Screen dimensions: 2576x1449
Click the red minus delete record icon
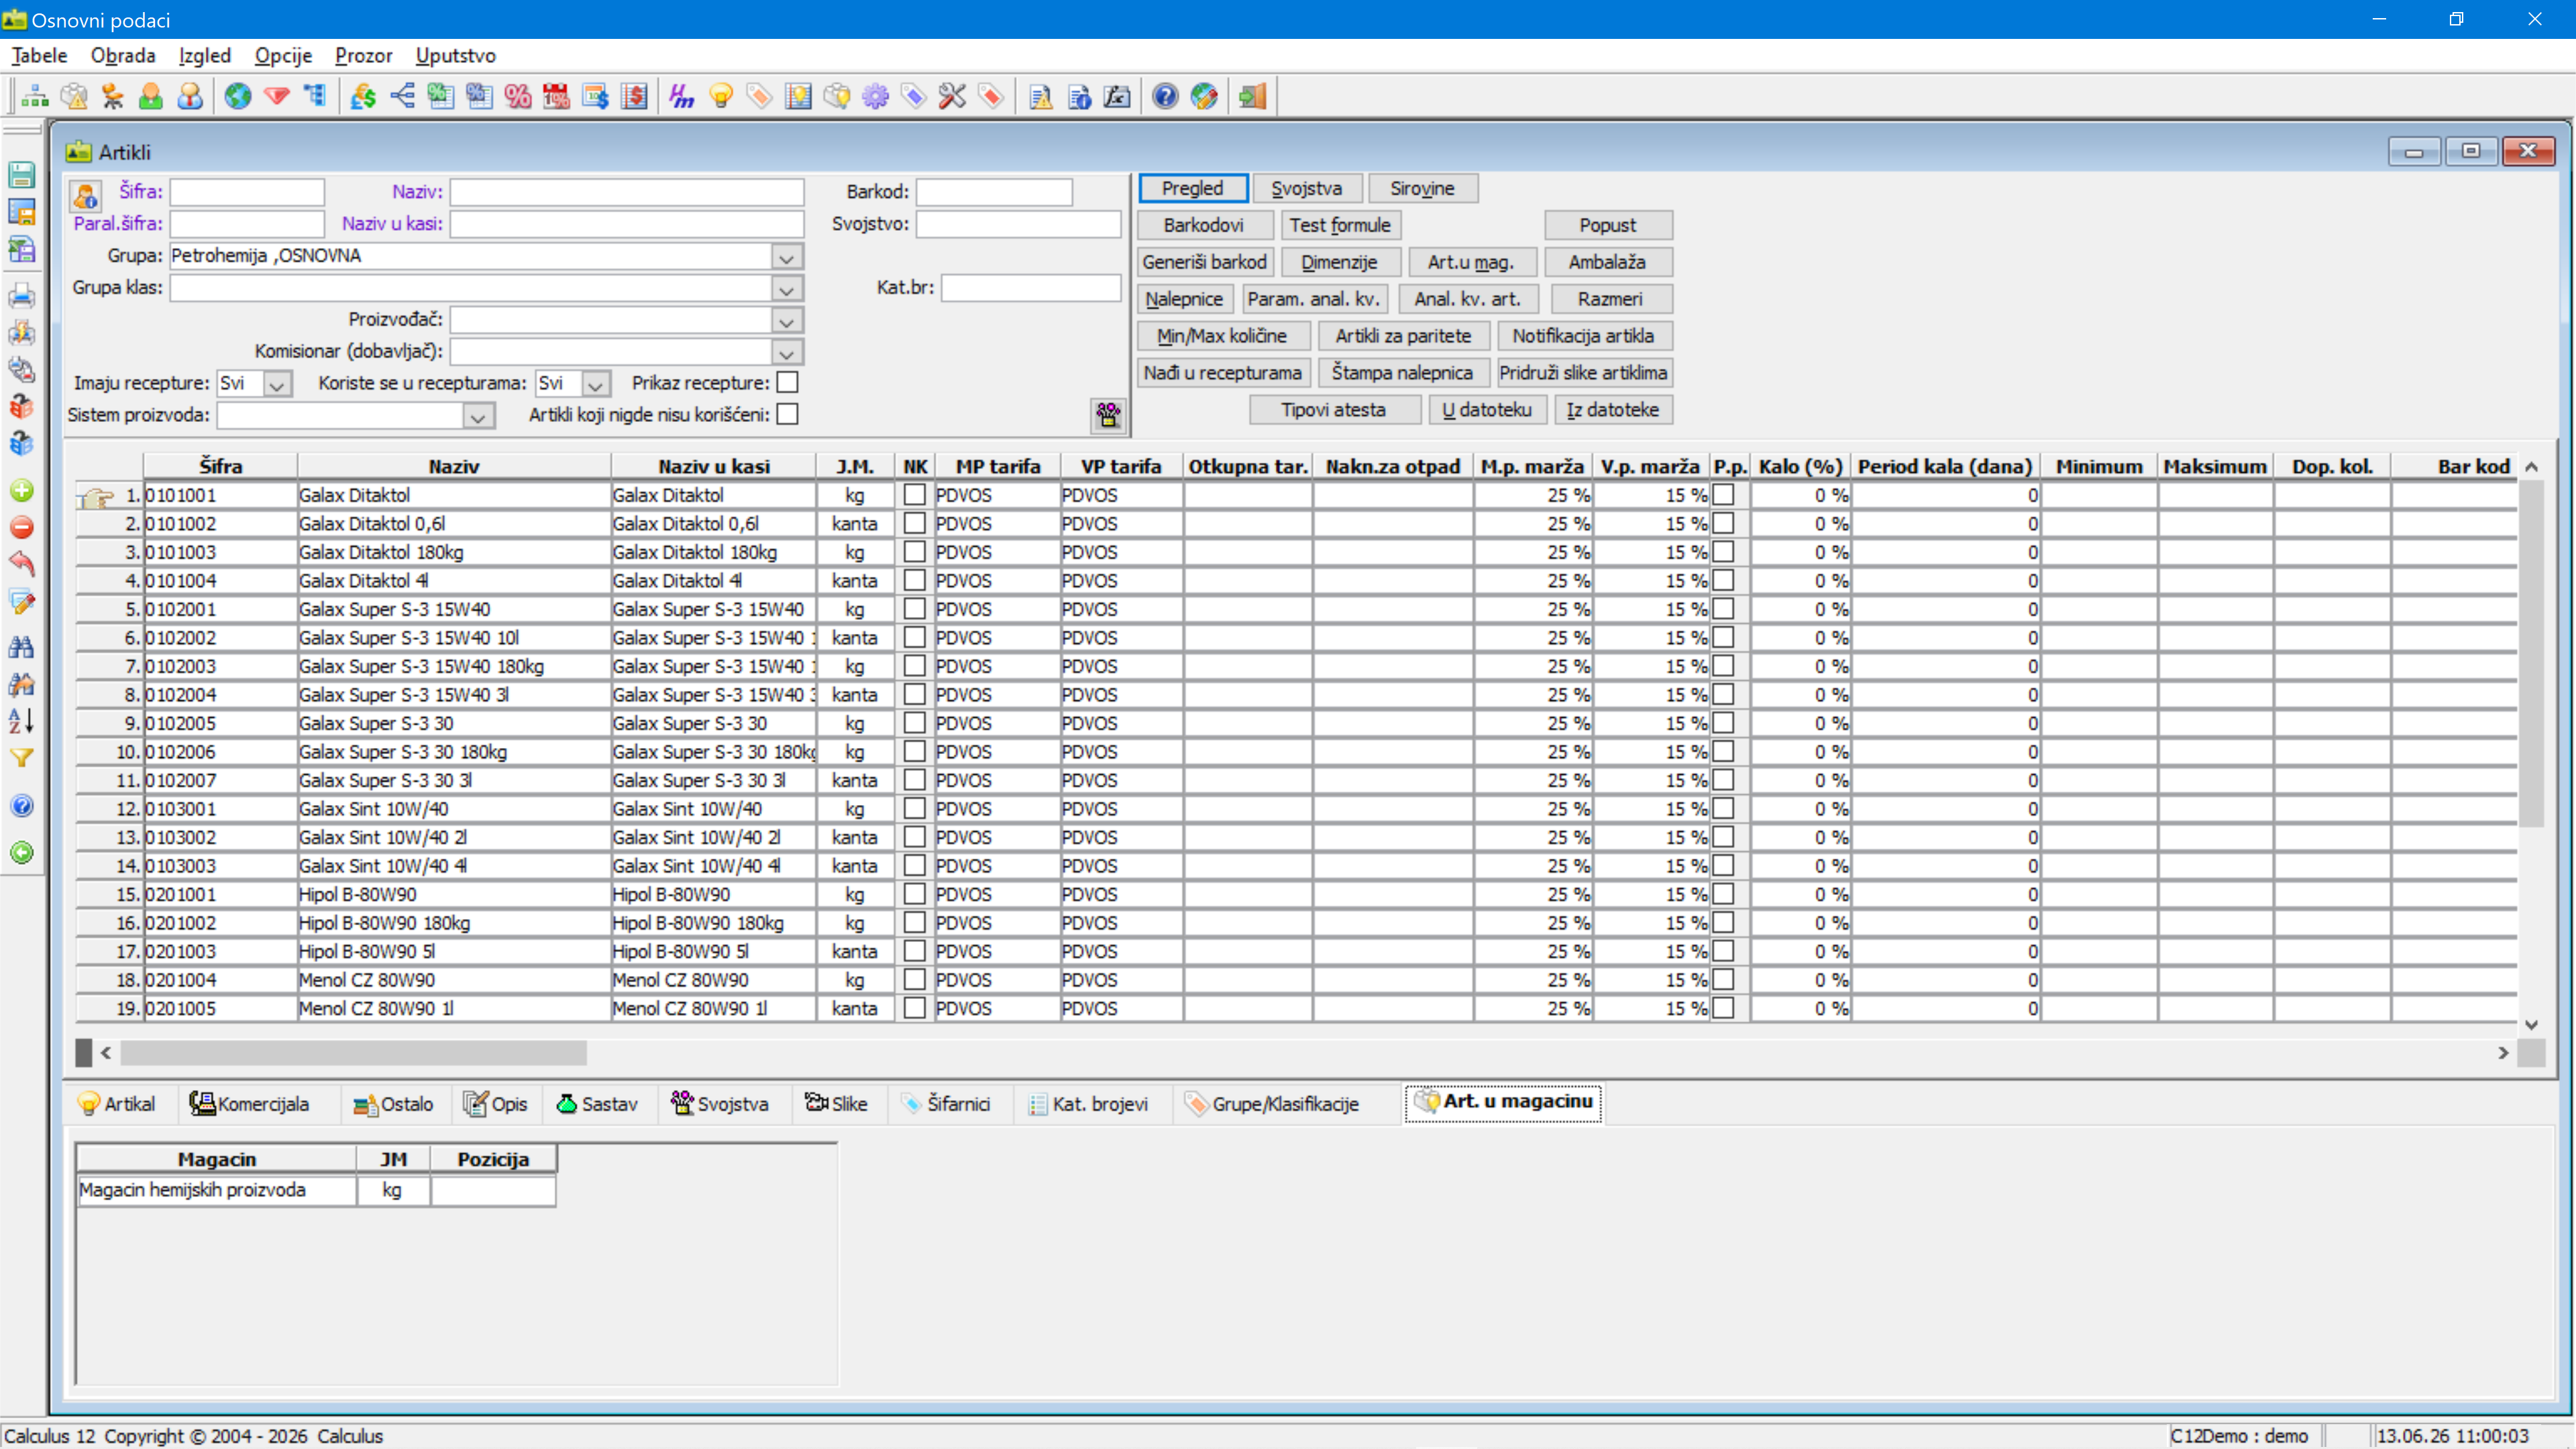tap(22, 527)
